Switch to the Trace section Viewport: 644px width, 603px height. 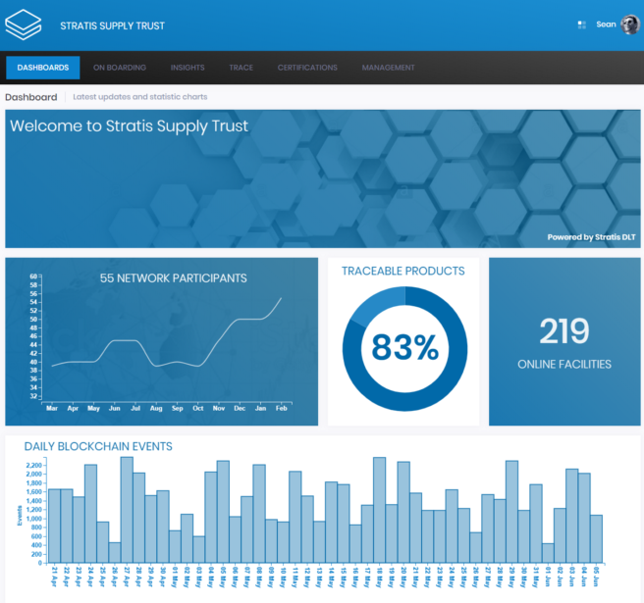click(x=241, y=68)
